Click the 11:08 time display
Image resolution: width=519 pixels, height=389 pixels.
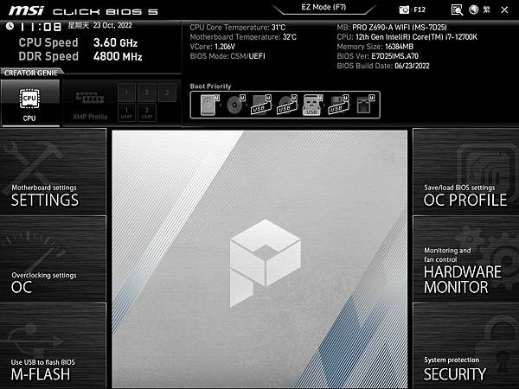tap(41, 27)
